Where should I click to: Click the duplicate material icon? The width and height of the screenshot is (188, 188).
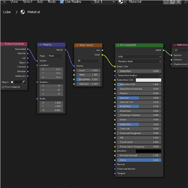coord(172,2)
